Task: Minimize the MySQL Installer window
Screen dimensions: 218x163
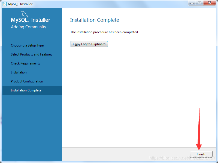Action: point(192,3)
